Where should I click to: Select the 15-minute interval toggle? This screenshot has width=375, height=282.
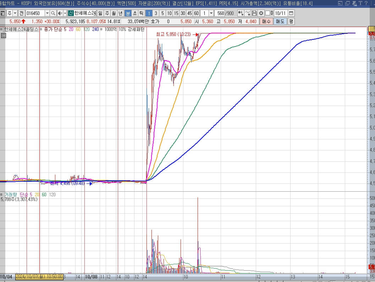176,13
